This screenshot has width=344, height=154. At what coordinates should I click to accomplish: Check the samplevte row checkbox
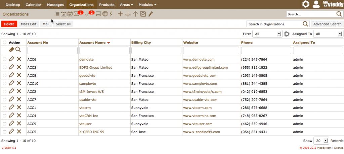pos(5,84)
